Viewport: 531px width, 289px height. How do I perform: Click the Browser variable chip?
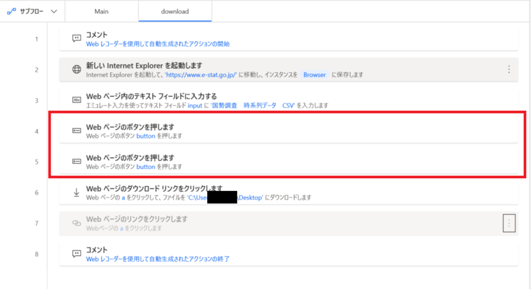pos(314,75)
